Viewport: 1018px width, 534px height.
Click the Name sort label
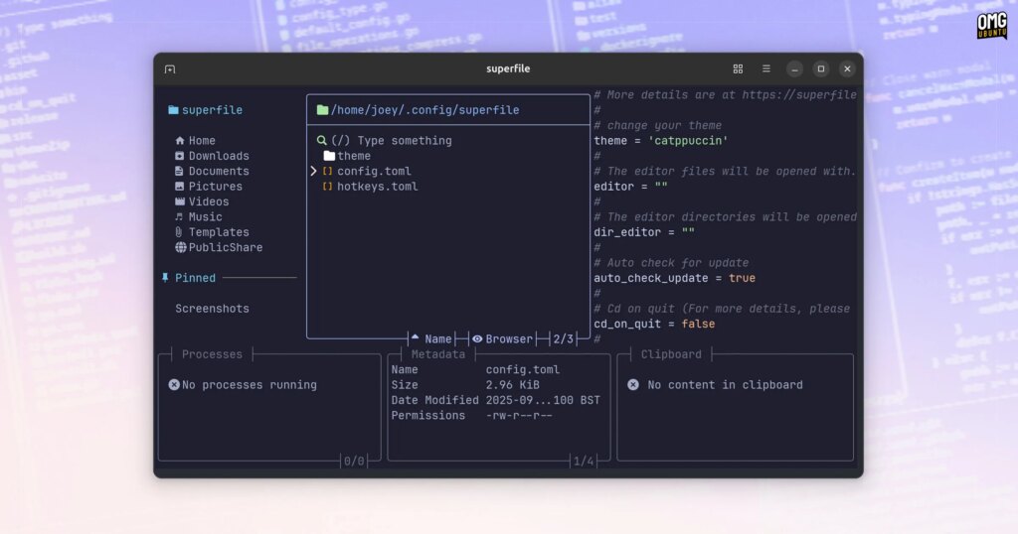(438, 338)
